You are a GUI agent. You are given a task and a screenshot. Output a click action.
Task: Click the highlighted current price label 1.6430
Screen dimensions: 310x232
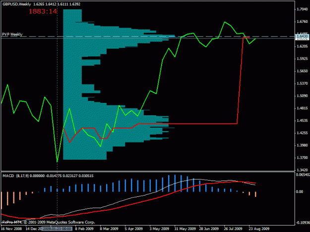(302, 36)
